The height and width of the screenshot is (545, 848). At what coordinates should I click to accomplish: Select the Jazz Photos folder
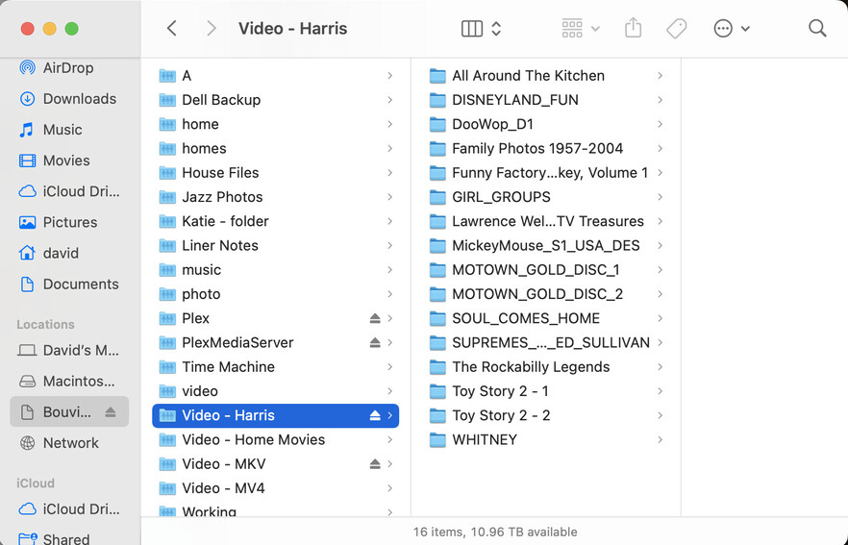pos(275,197)
